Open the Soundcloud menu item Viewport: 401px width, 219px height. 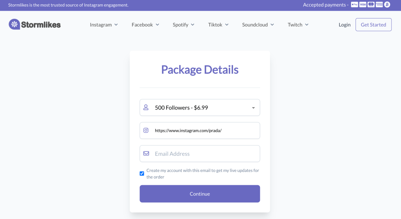pos(258,25)
